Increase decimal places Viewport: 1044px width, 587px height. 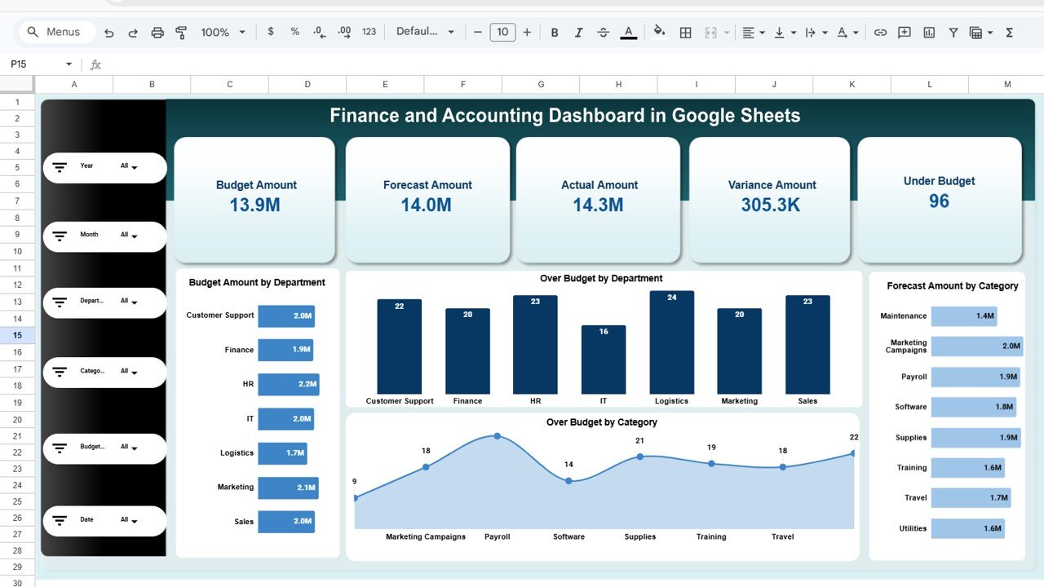(x=343, y=33)
